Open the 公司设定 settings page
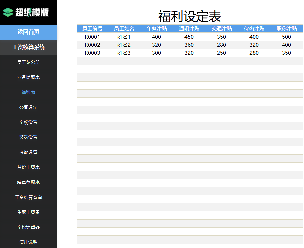 pos(29,107)
